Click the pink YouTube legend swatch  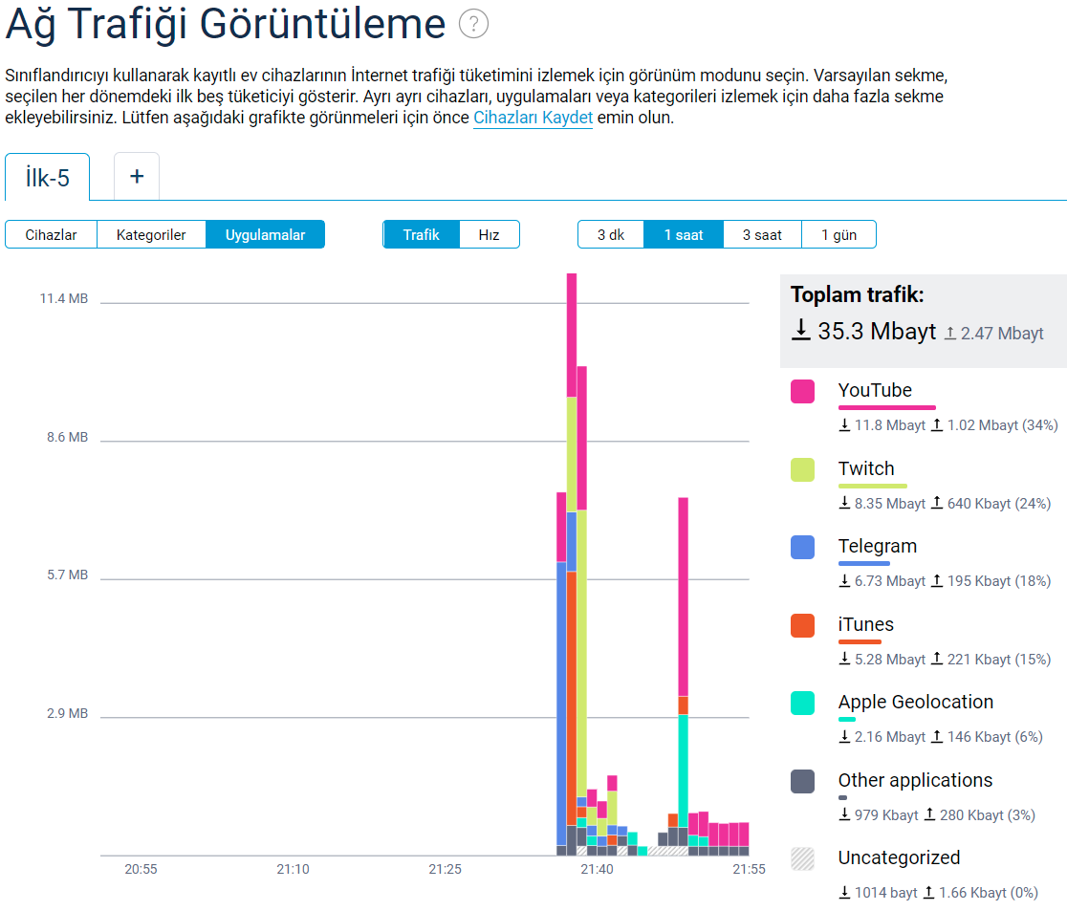coord(802,391)
